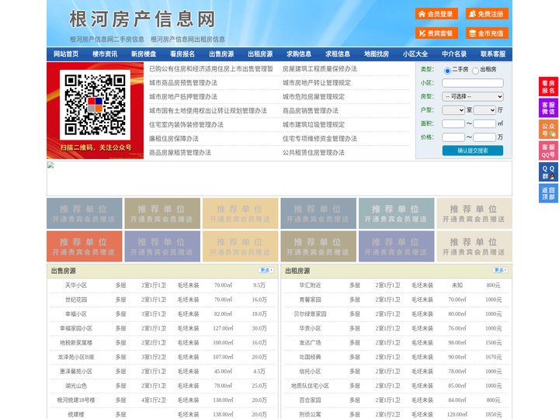Open the 世纪花园 sale listing
This screenshot has height=419, width=559.
76,300
